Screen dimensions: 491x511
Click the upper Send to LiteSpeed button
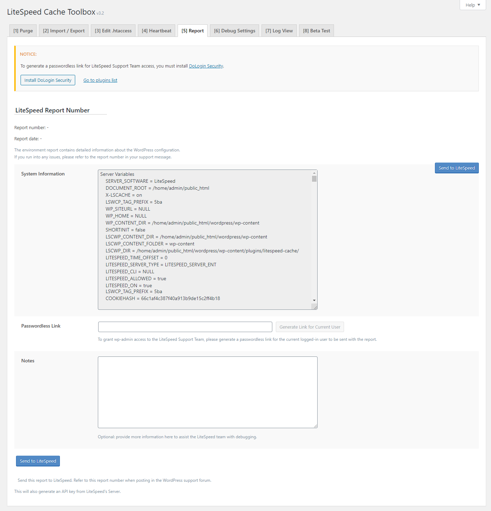[x=457, y=168]
